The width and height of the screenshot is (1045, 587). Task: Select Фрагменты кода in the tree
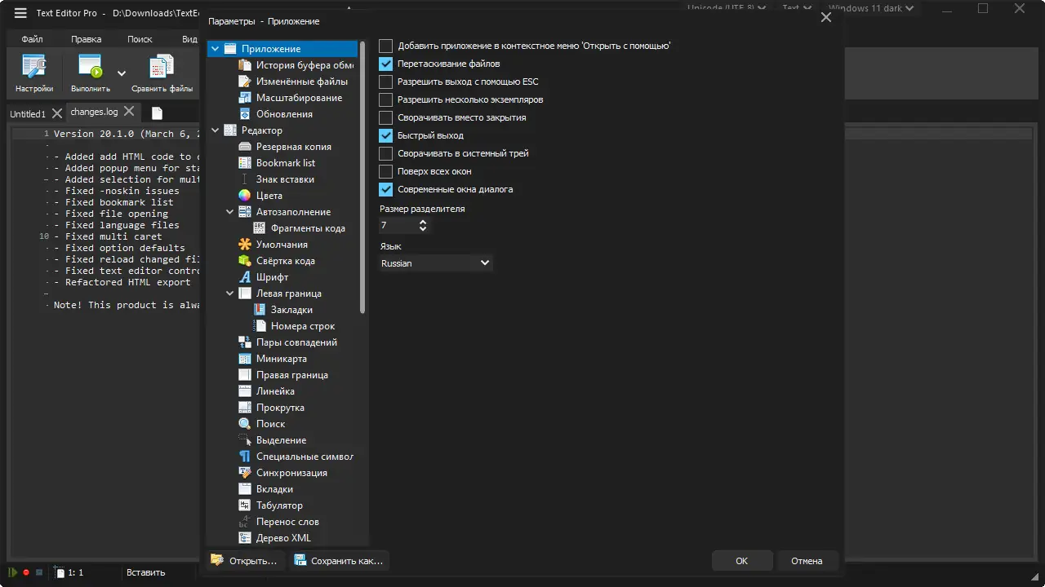click(308, 228)
